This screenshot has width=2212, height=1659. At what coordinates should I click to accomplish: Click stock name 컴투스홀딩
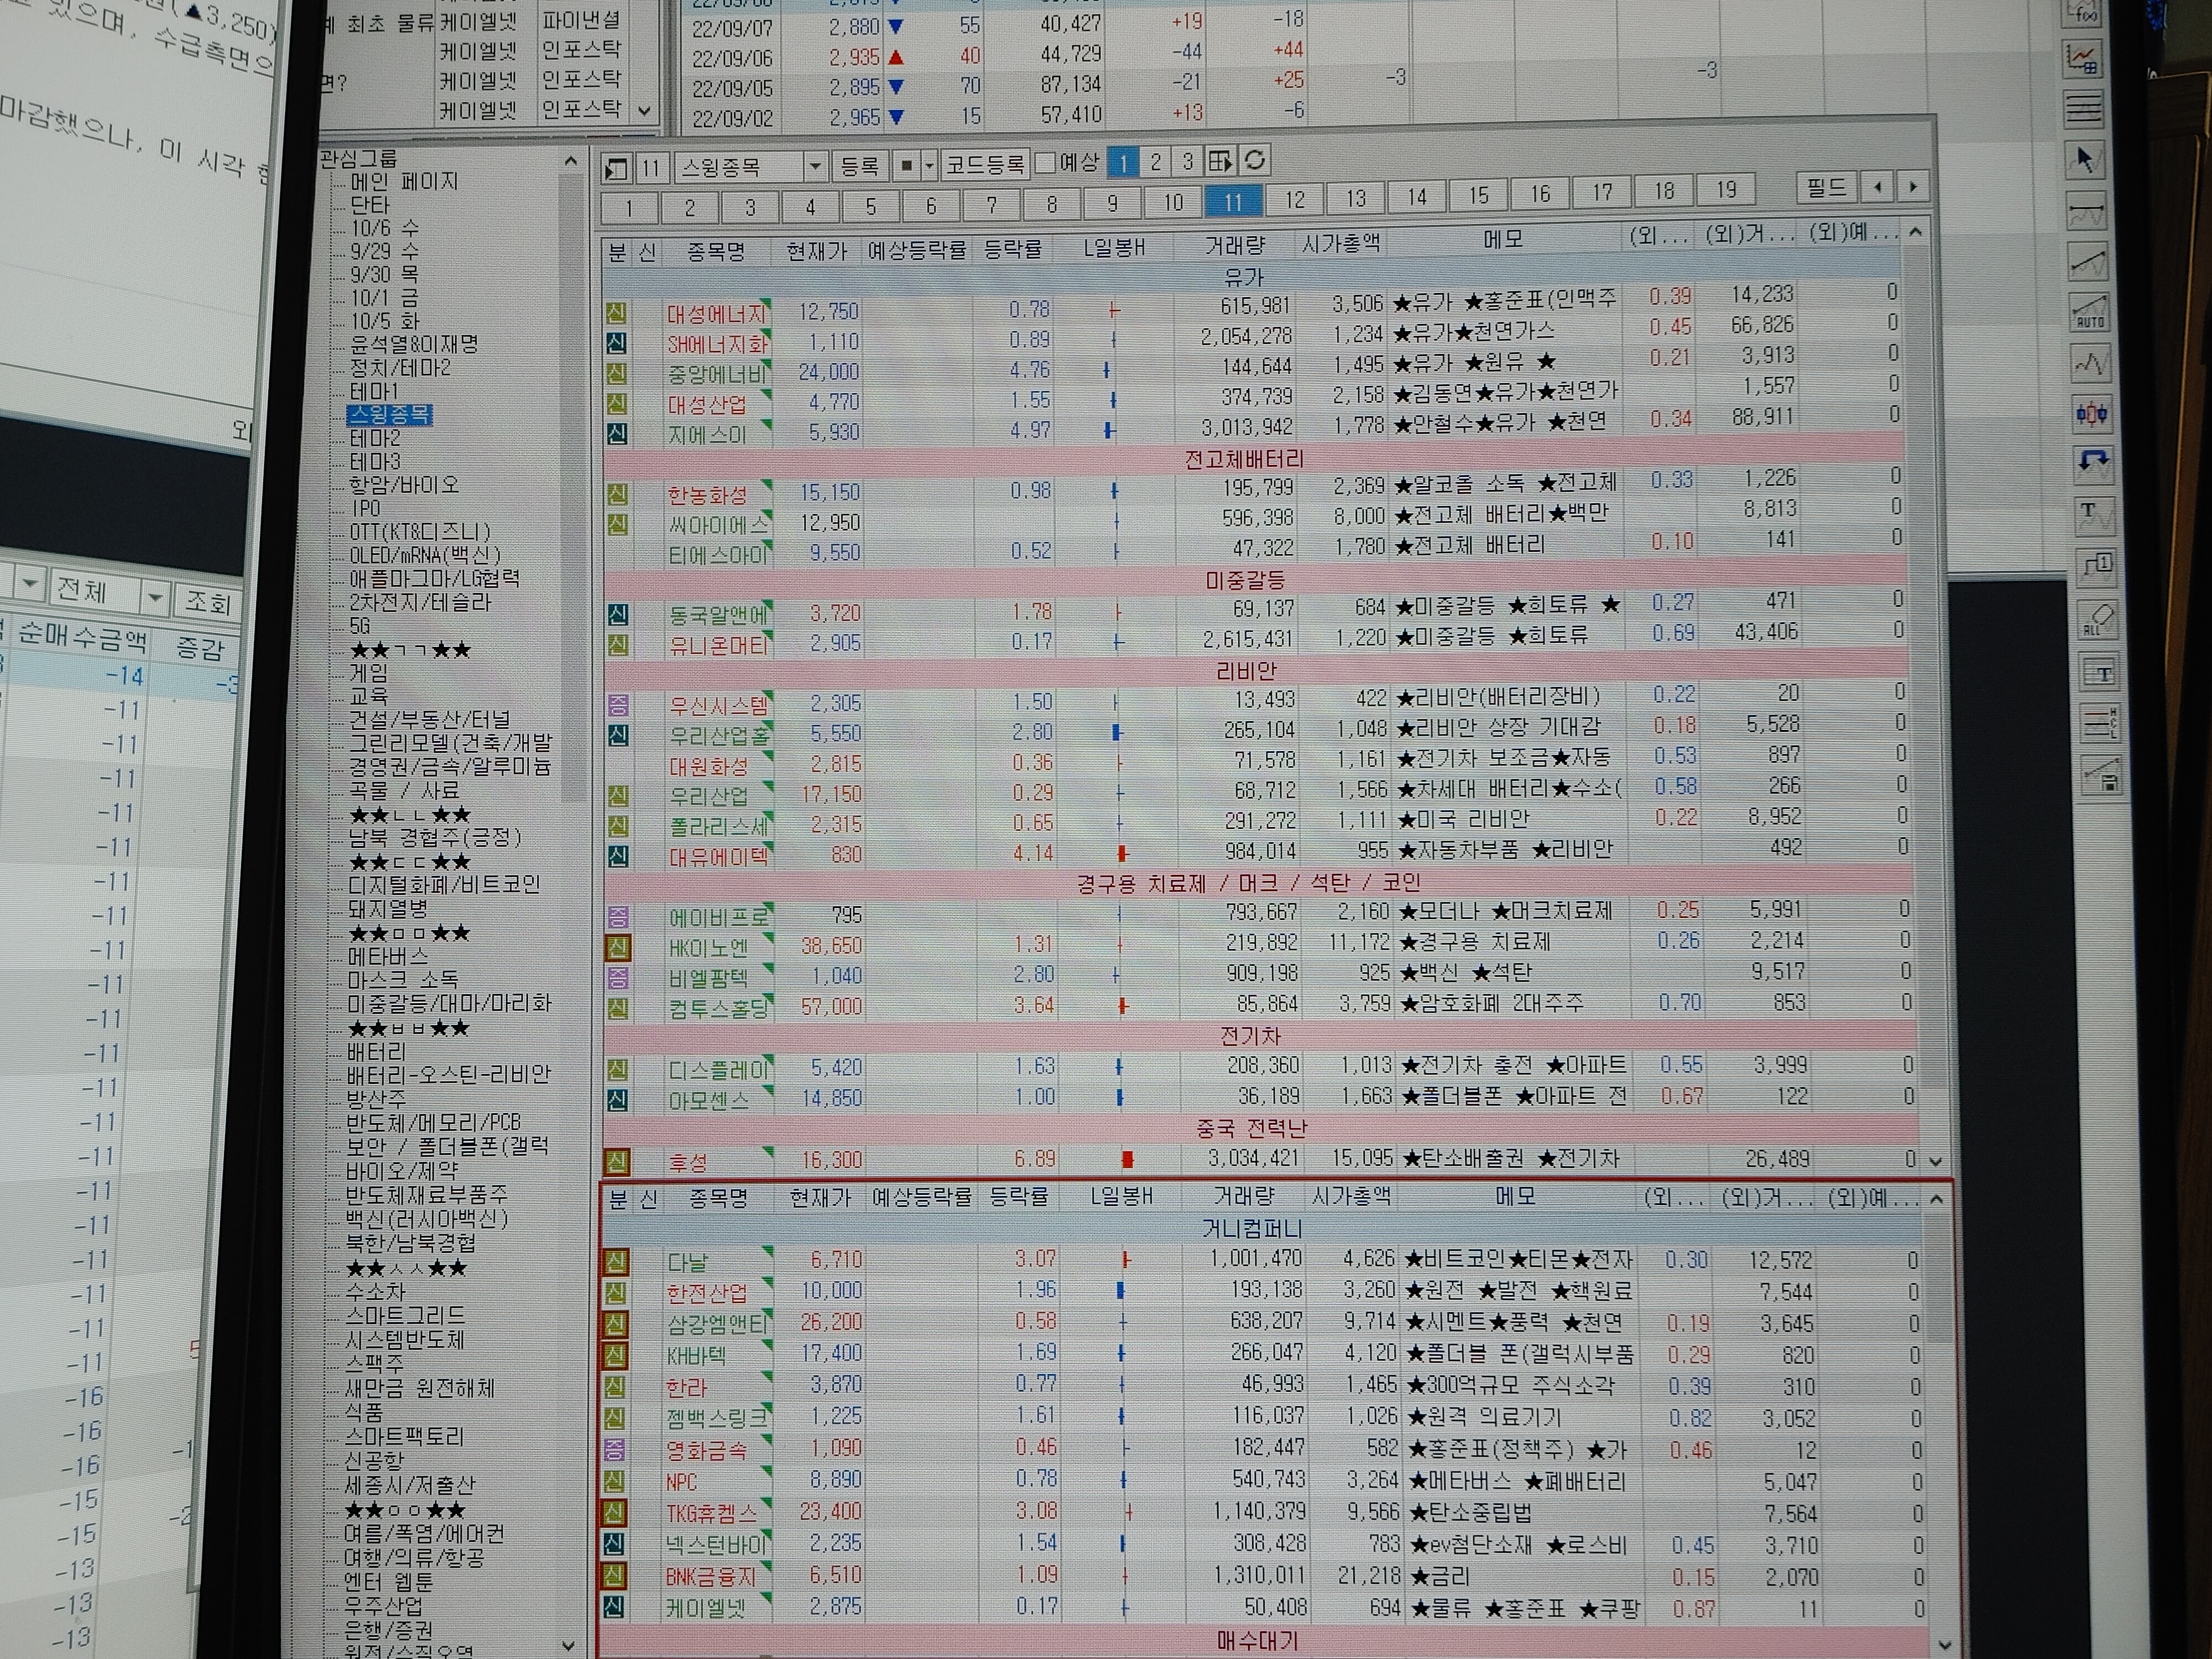point(719,1008)
